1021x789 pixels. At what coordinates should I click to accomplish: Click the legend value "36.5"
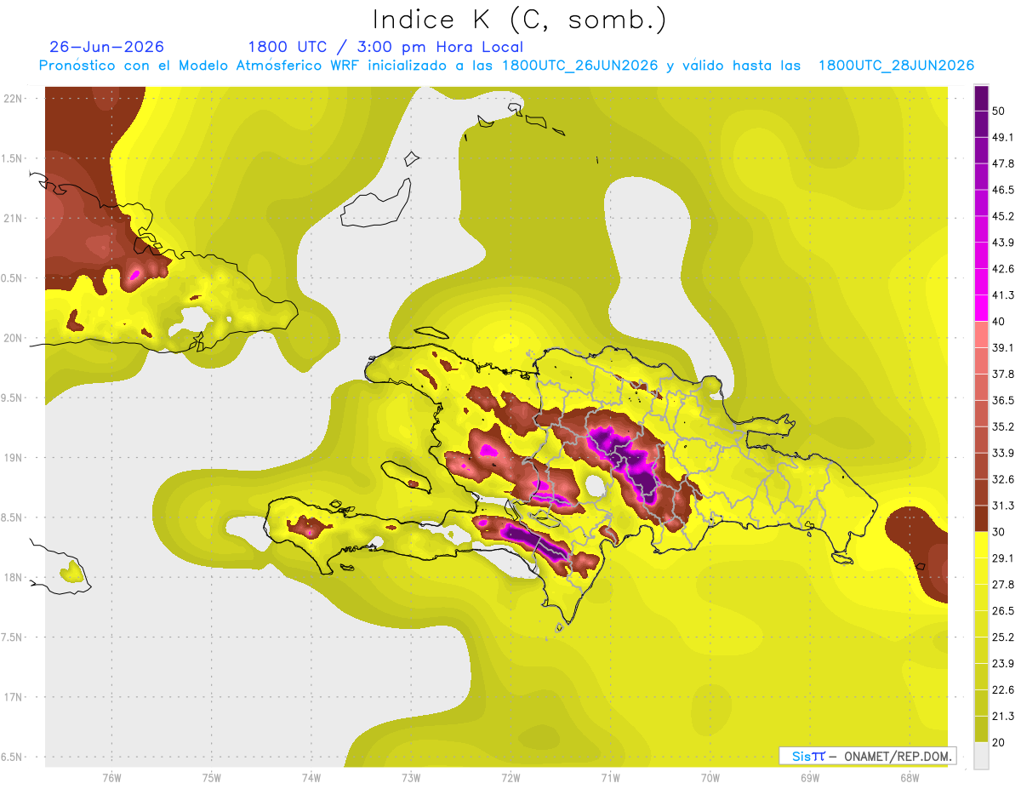click(1002, 400)
